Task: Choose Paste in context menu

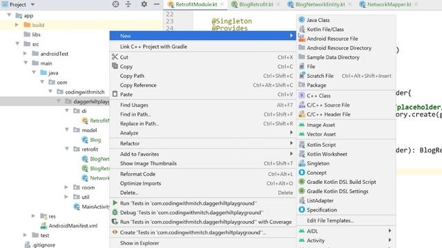Action: tap(202, 94)
